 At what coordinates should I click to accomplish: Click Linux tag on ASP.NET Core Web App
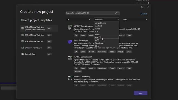tap(83, 35)
